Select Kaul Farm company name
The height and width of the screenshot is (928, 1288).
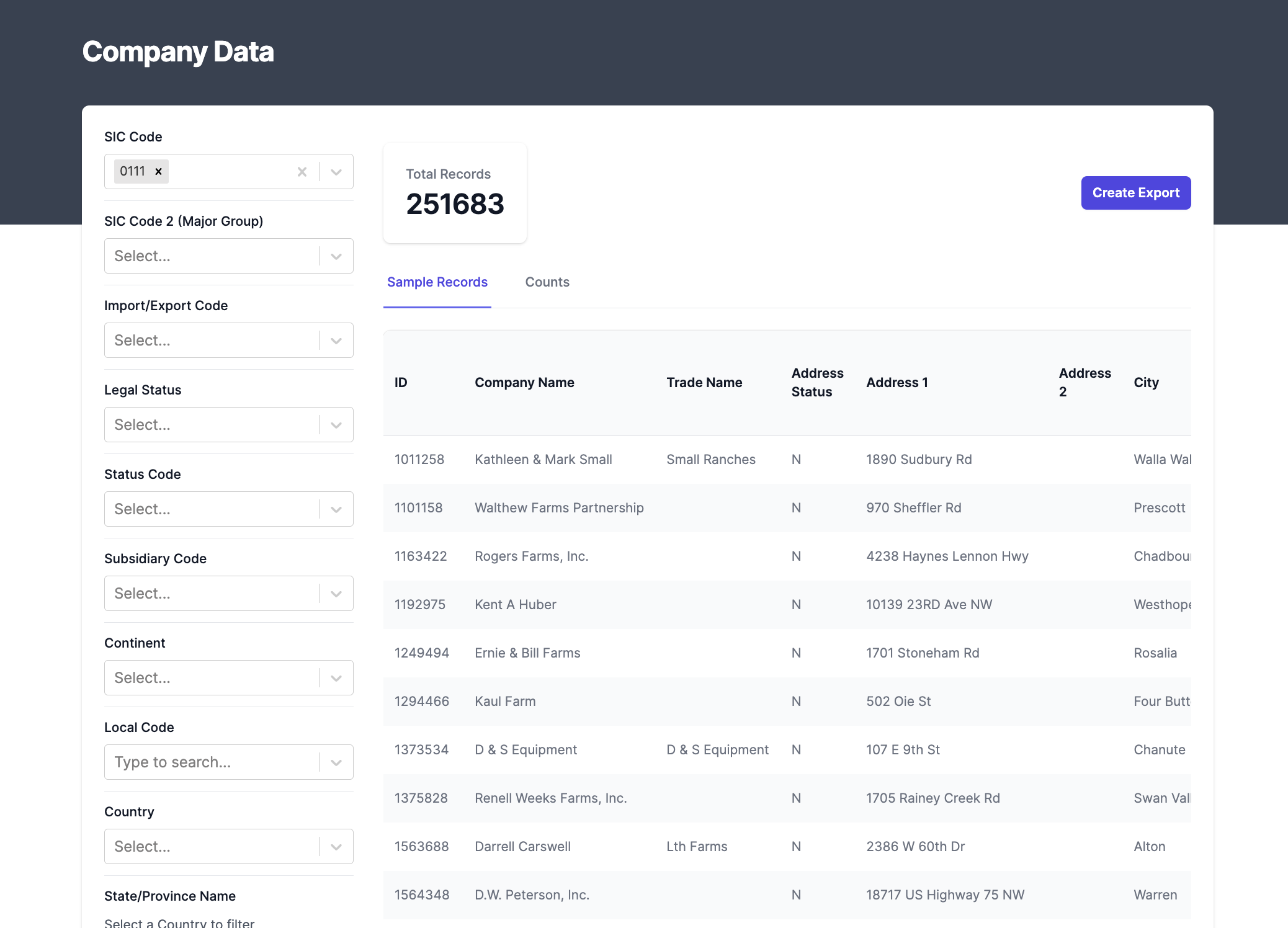tap(505, 702)
